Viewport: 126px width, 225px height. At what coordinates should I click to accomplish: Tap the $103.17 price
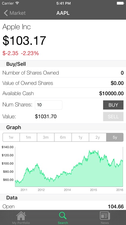coord(24,40)
